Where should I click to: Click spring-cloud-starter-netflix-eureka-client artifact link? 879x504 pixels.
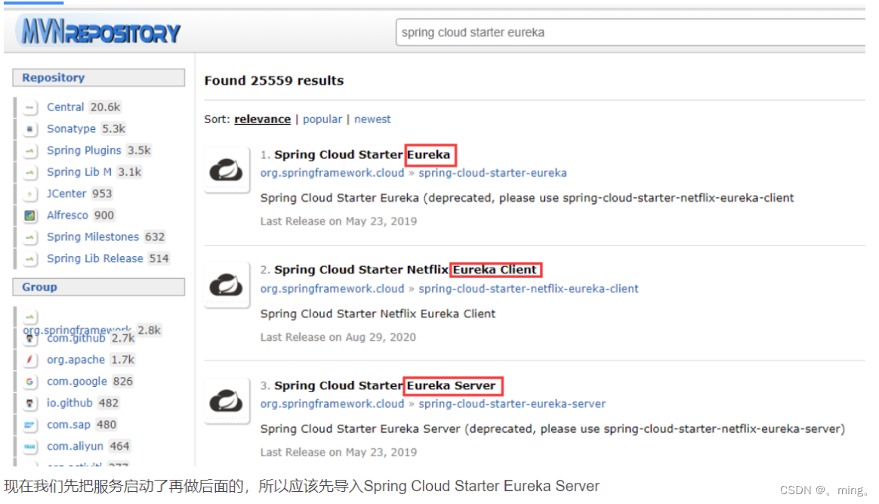[x=529, y=289]
